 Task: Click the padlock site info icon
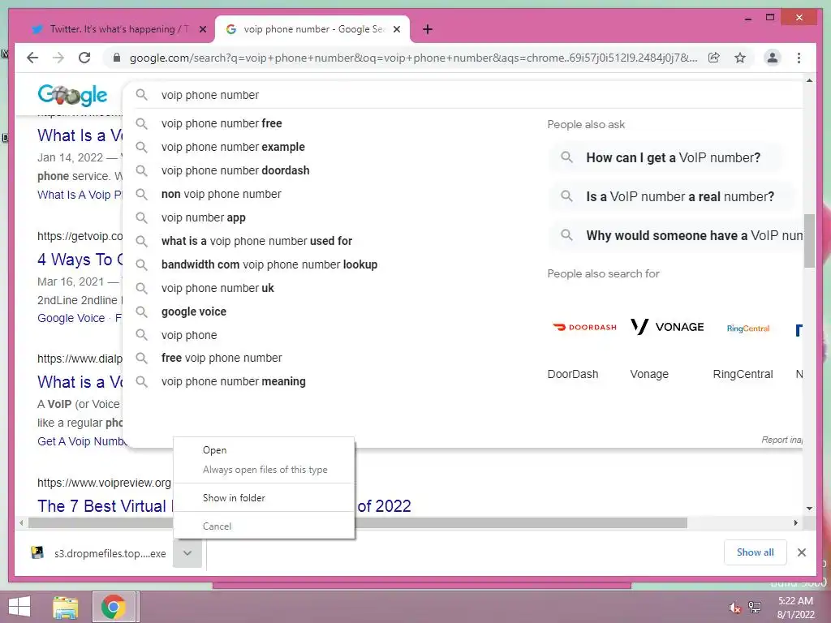117,58
